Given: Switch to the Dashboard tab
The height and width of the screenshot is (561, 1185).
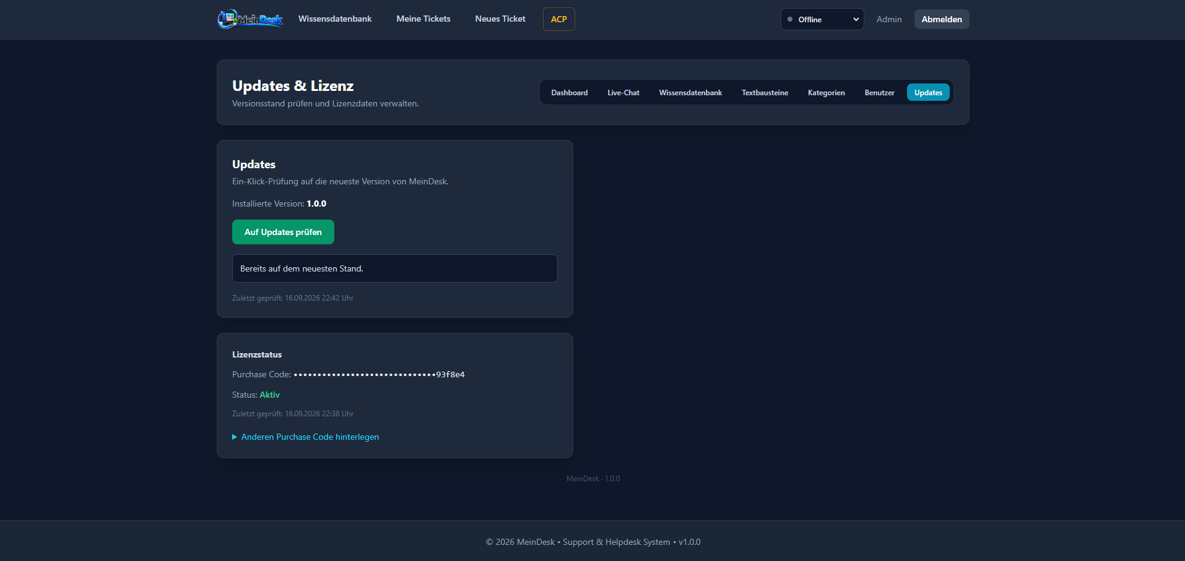Looking at the screenshot, I should 570,92.
